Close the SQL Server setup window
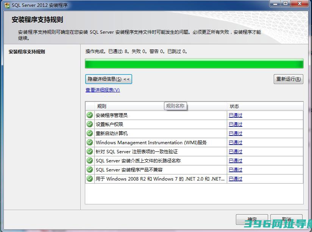The width and height of the screenshot is (312, 232). 300,3
